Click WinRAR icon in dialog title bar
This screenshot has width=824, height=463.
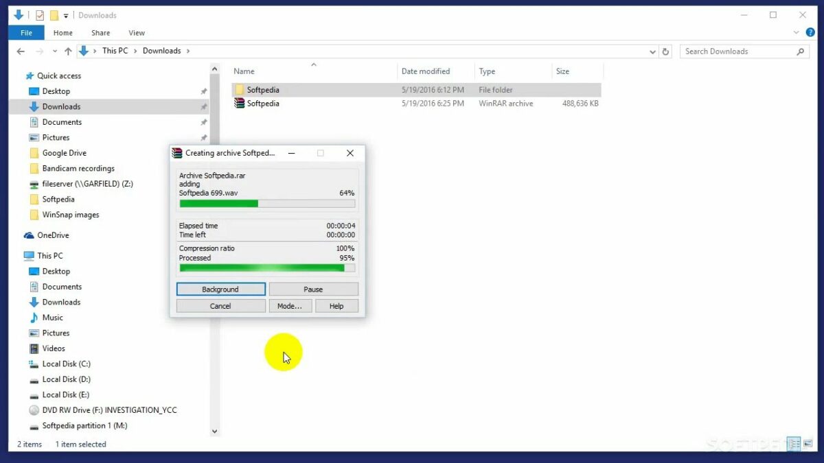[x=177, y=153]
